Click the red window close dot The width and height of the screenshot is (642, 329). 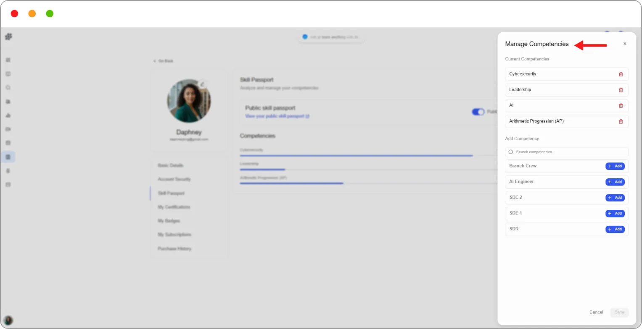coord(14,13)
